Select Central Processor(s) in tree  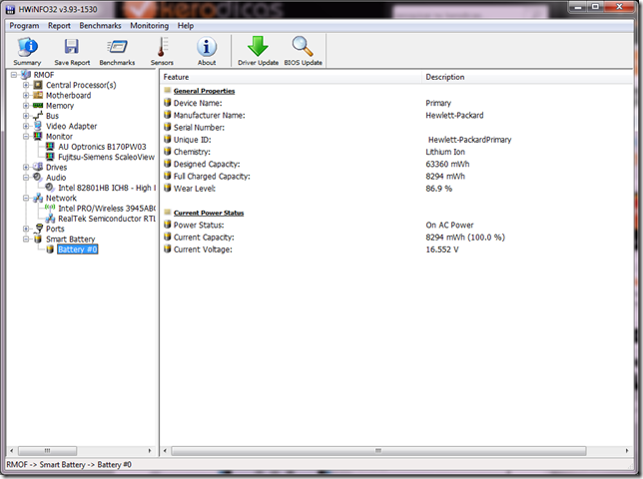[x=81, y=85]
